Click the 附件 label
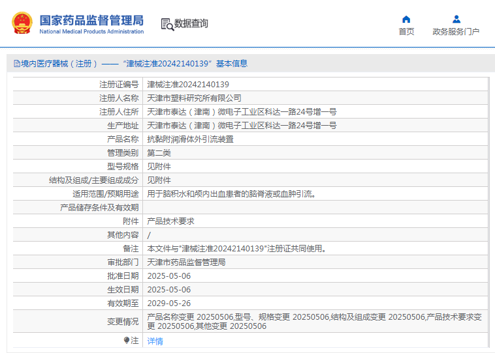 131,221
